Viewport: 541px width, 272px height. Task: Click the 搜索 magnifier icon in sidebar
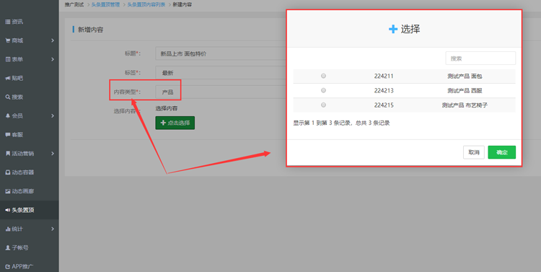click(x=8, y=97)
